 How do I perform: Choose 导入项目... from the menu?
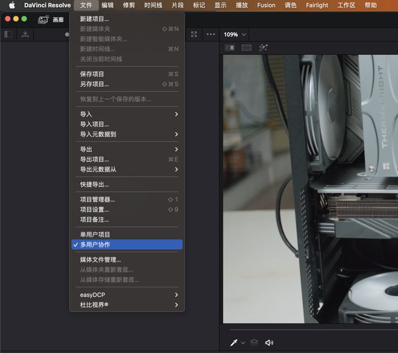(127, 124)
